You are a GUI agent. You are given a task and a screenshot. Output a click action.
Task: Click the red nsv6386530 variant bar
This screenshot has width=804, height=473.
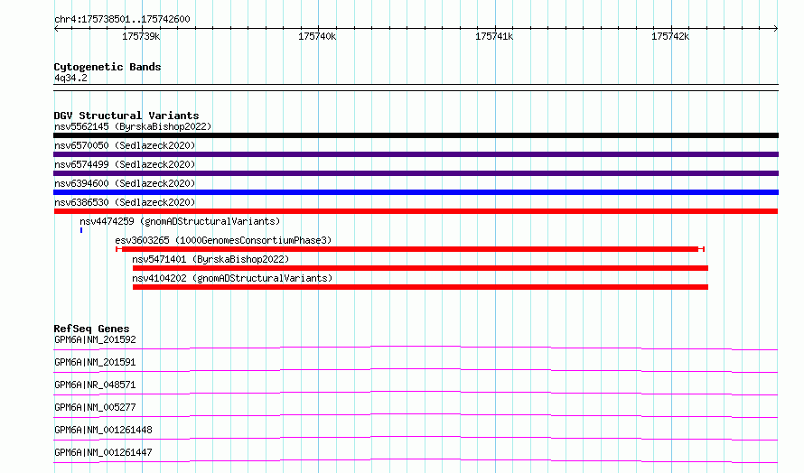(416, 211)
